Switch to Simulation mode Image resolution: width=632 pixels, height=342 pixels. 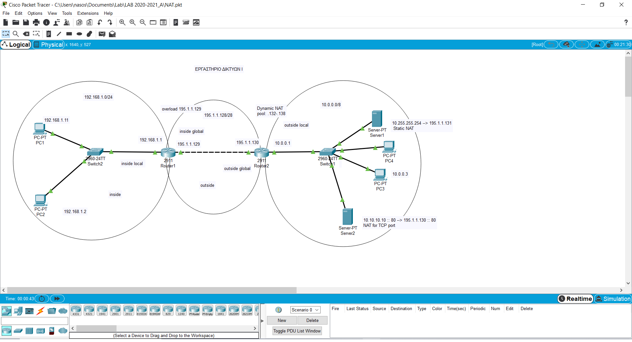coord(613,299)
